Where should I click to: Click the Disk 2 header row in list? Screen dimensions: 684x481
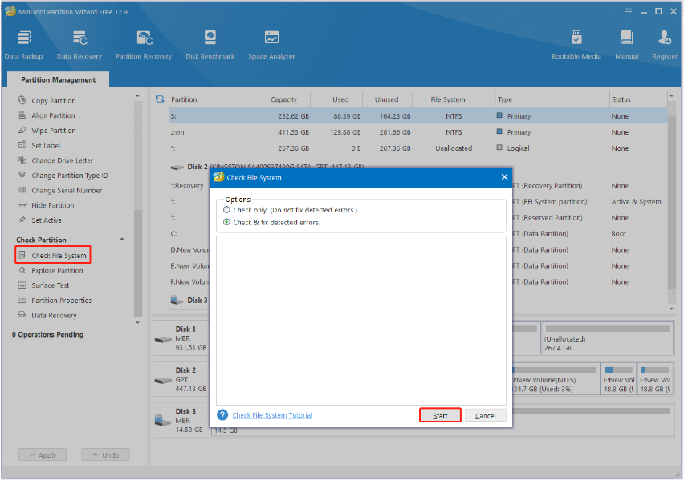click(x=267, y=167)
